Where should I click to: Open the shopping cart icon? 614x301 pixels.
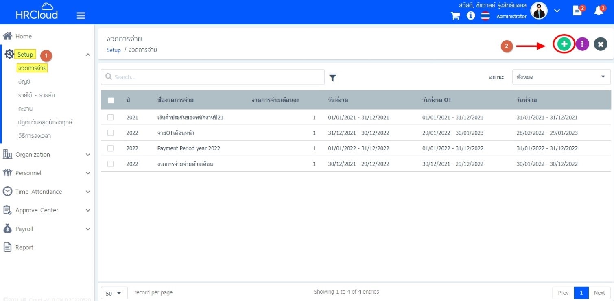(x=455, y=16)
